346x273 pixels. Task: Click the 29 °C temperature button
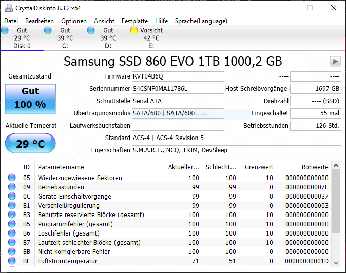(30, 143)
